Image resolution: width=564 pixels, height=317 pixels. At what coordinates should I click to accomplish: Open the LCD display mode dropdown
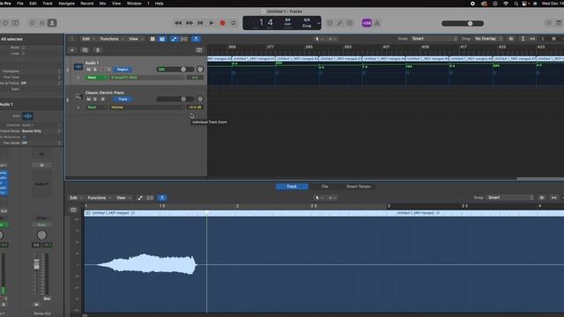(x=318, y=23)
